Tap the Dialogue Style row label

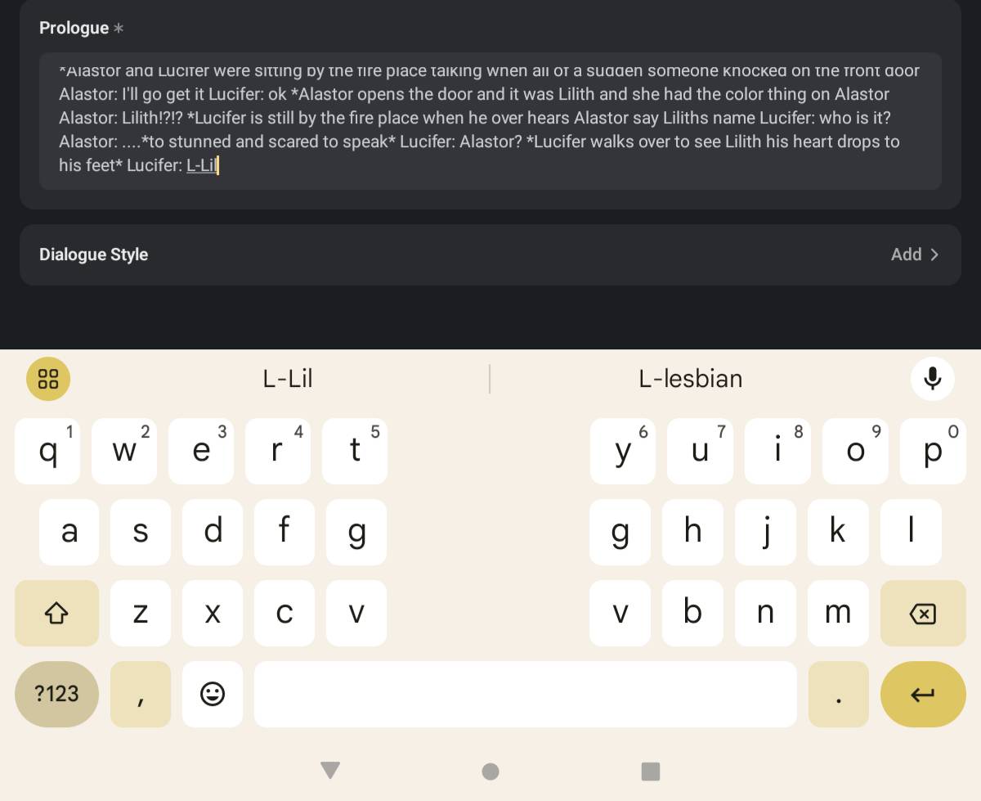tap(94, 254)
